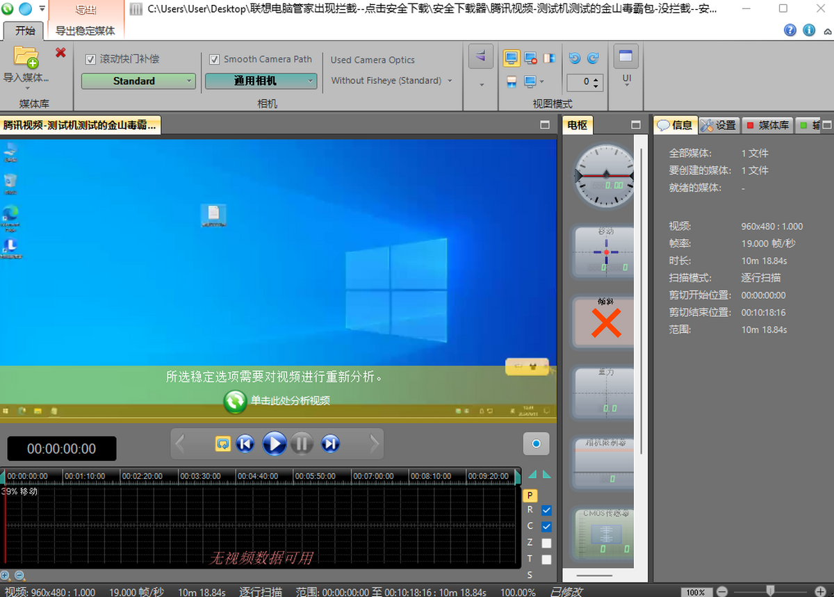Viewport: 834px width, 597px height.
Task: Toggle the P track button
Action: 530,496
